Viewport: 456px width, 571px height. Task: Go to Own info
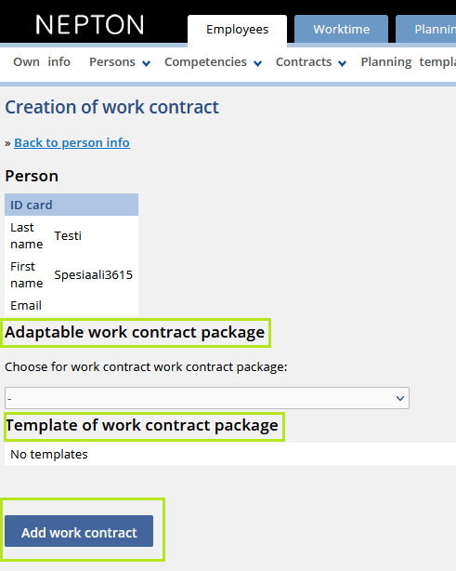coord(42,62)
